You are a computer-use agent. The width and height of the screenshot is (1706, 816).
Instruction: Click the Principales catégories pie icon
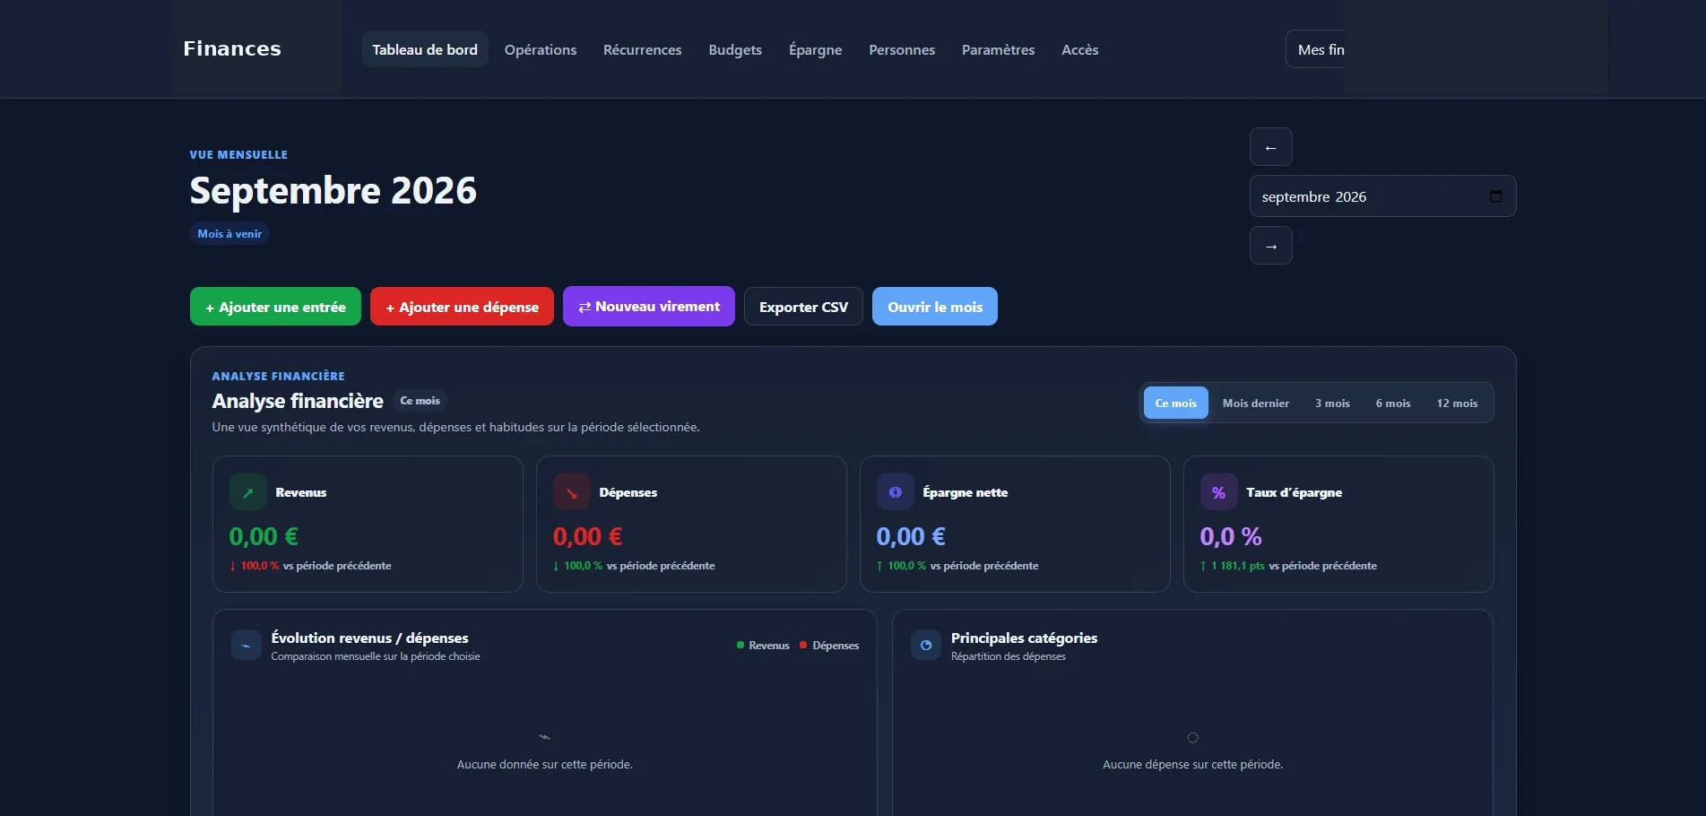click(x=926, y=645)
